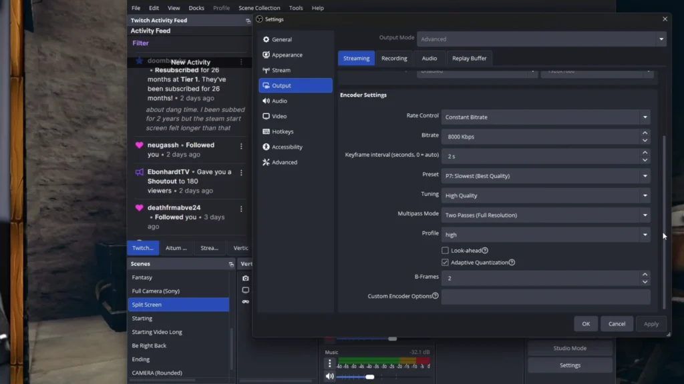
Task: Open the Scene Collection menu
Action: coord(259,8)
